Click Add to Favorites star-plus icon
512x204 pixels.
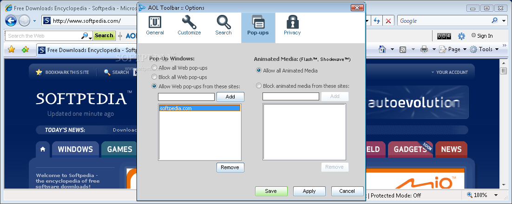[25, 50]
